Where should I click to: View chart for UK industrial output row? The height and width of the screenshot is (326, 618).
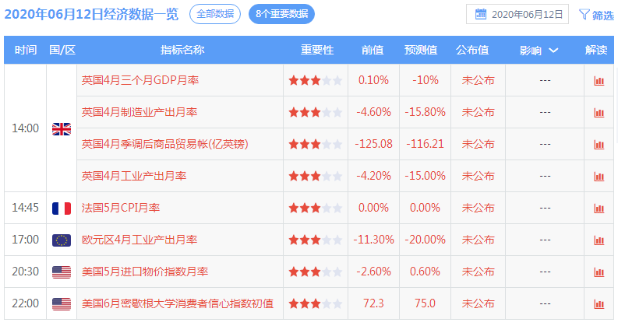(599, 176)
